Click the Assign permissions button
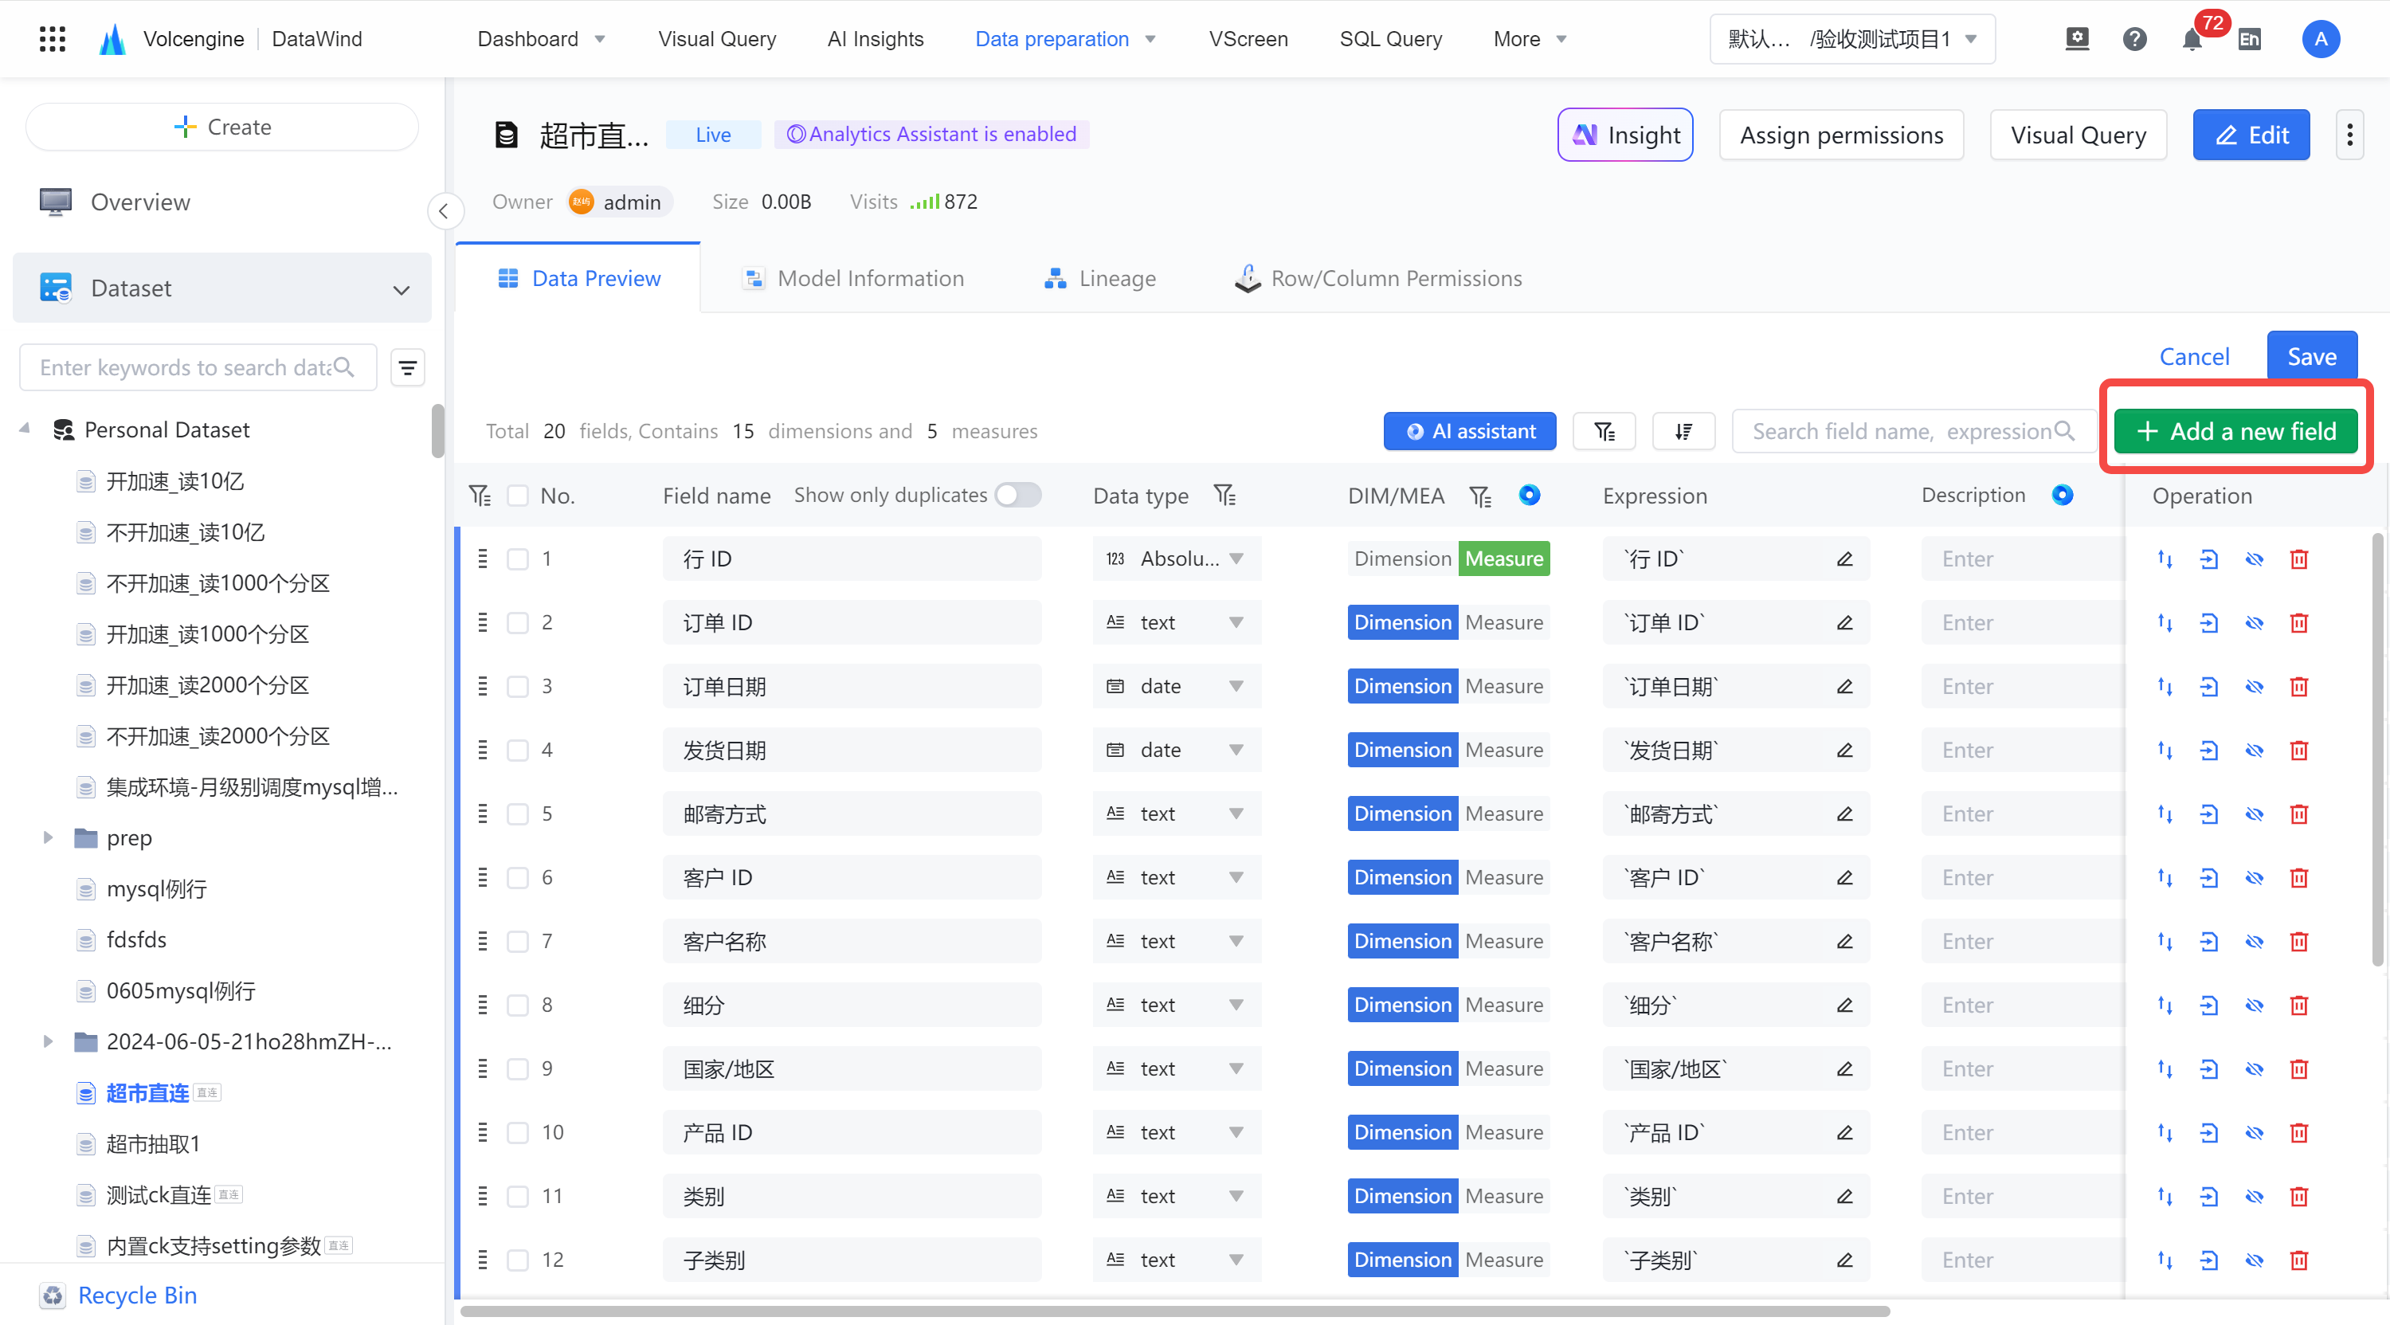 click(x=1841, y=135)
